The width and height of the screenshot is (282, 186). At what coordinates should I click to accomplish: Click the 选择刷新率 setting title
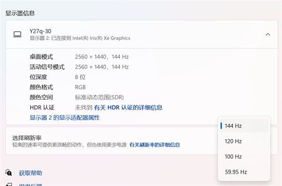[x=27, y=138]
